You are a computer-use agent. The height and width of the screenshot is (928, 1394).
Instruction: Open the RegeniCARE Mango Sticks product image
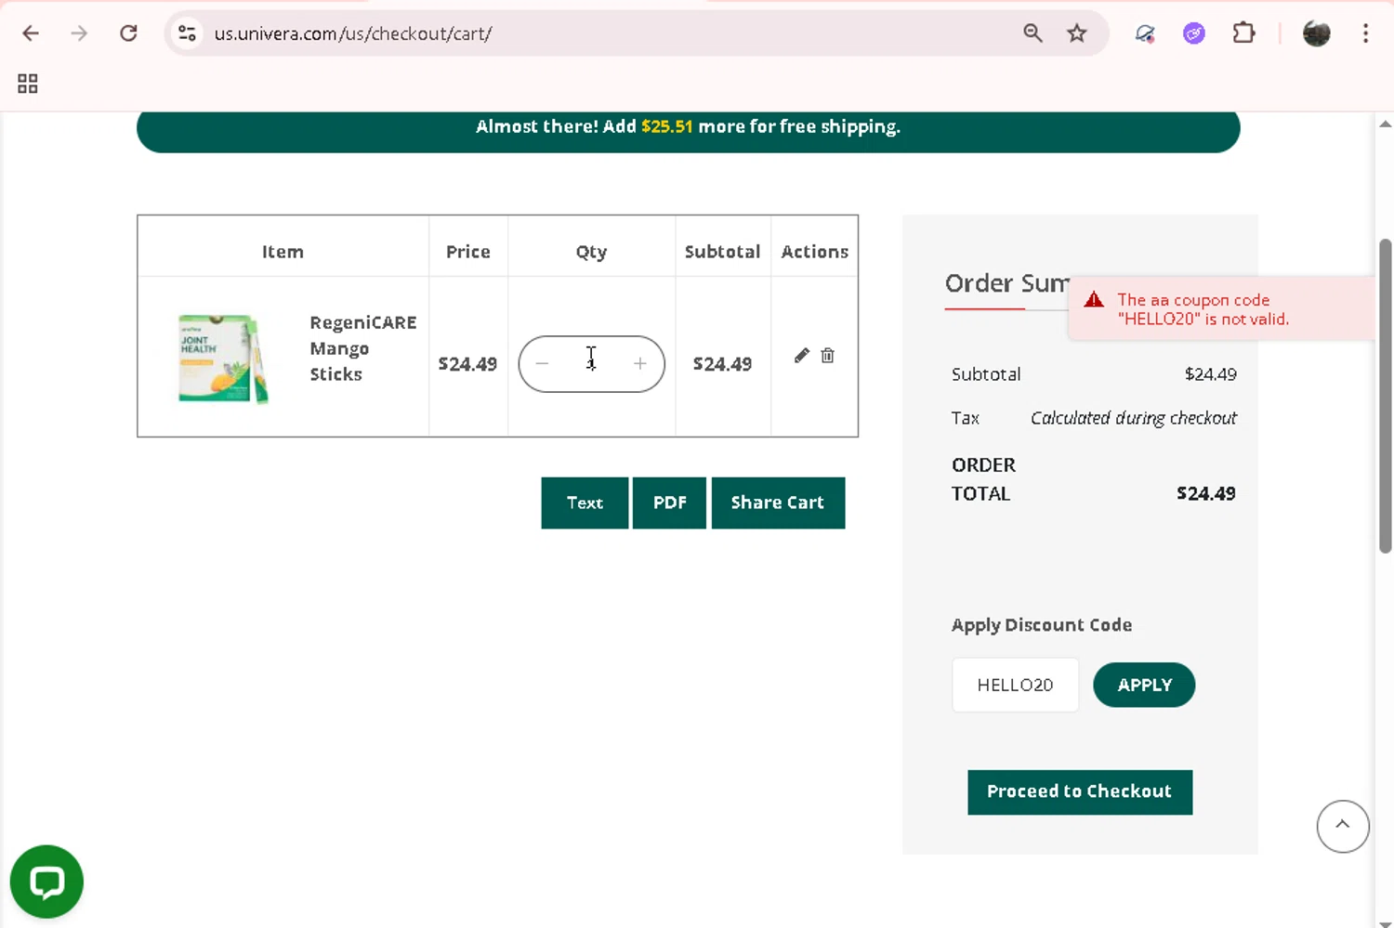223,359
